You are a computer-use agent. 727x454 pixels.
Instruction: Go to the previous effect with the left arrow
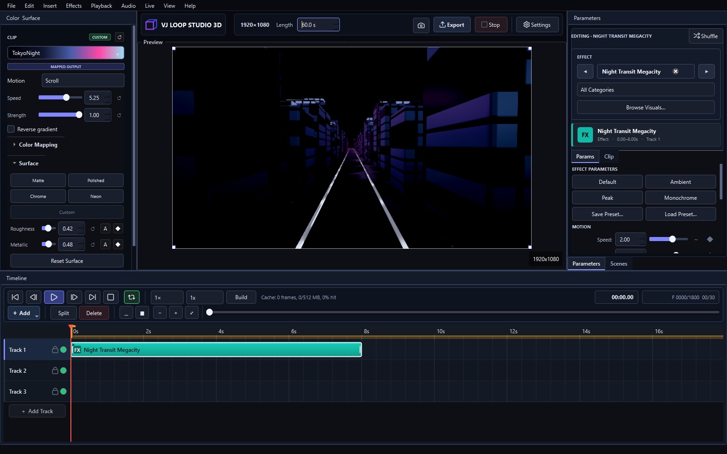point(585,72)
